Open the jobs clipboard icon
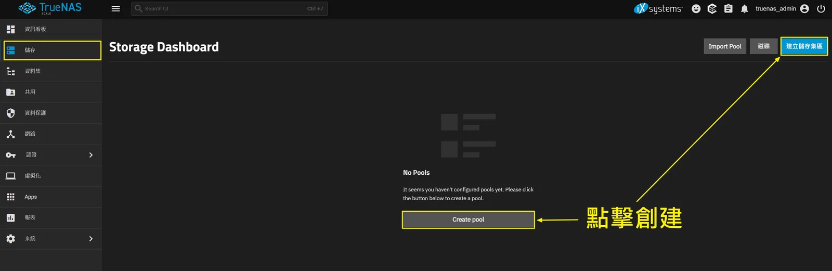Viewport: 832px width, 271px height. (x=729, y=9)
